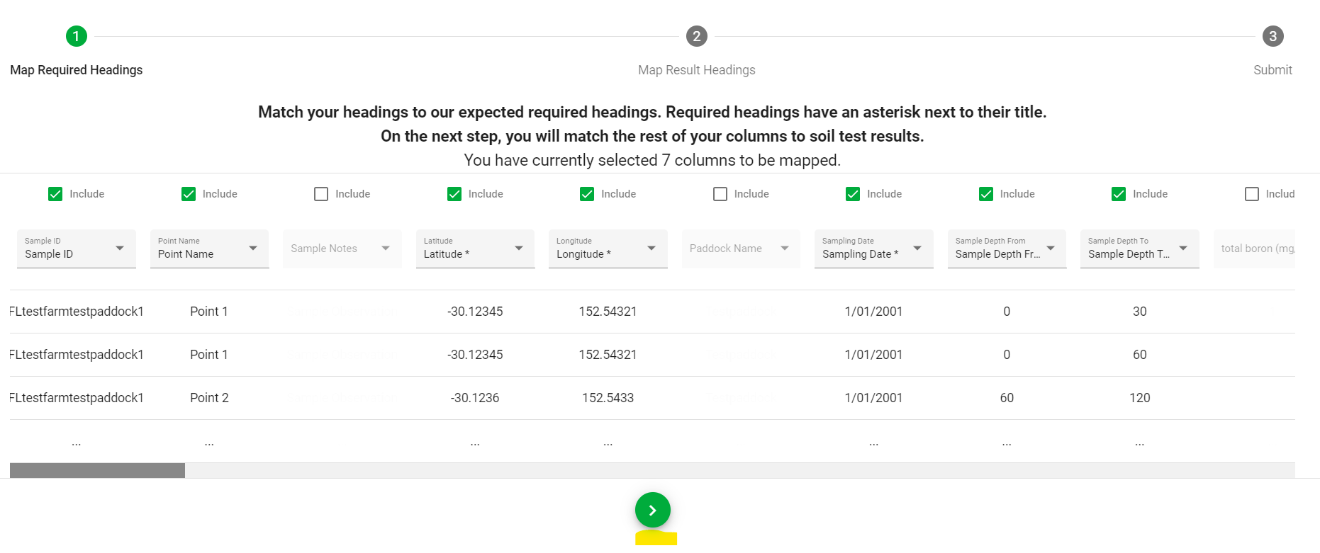Click the green next arrow button

(x=652, y=510)
